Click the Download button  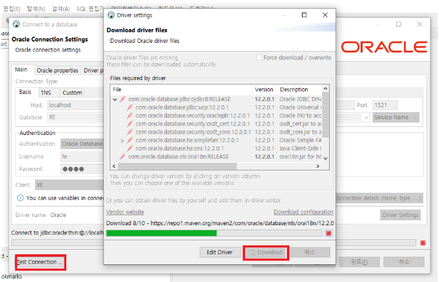coord(266,252)
